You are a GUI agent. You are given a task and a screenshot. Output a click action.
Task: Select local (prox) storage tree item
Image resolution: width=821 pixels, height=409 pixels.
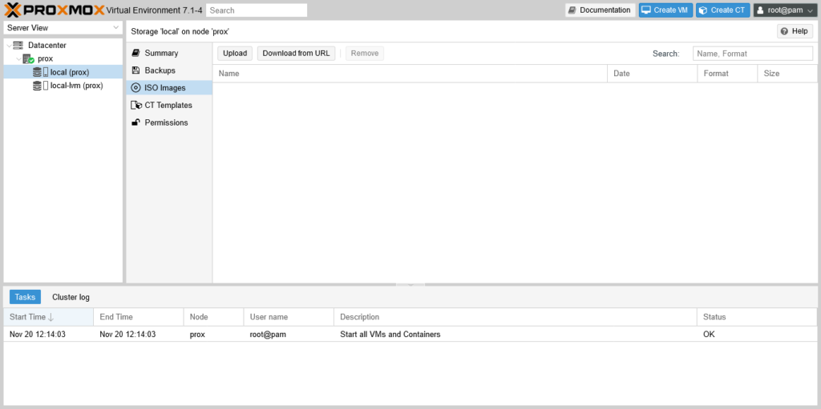(x=63, y=72)
